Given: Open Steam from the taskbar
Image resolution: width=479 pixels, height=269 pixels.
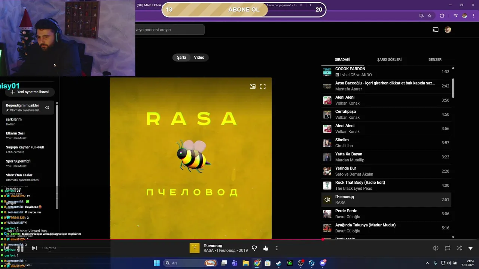Looking at the screenshot, I should tap(279, 263).
